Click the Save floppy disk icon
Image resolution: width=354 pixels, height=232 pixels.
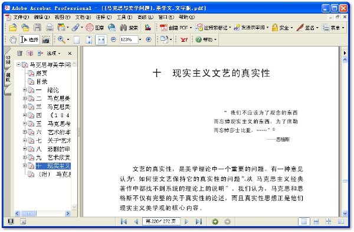[37, 28]
